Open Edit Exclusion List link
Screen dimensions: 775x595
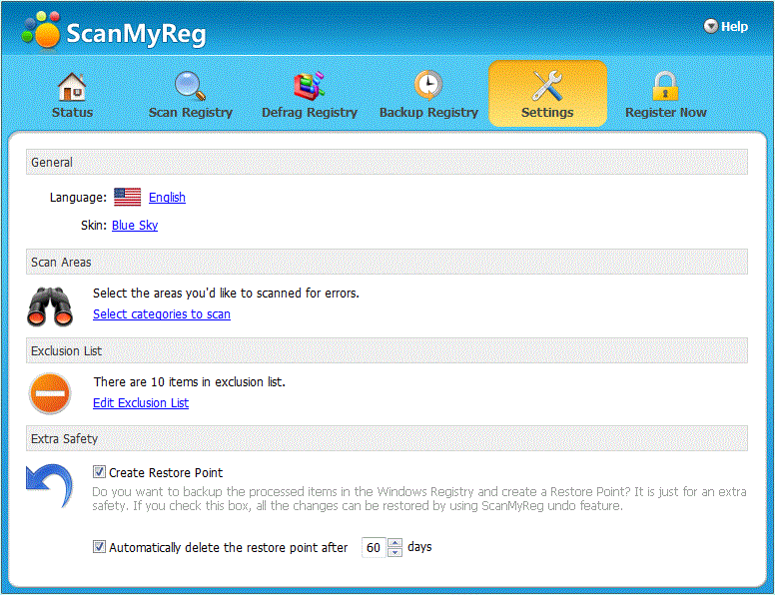[141, 403]
